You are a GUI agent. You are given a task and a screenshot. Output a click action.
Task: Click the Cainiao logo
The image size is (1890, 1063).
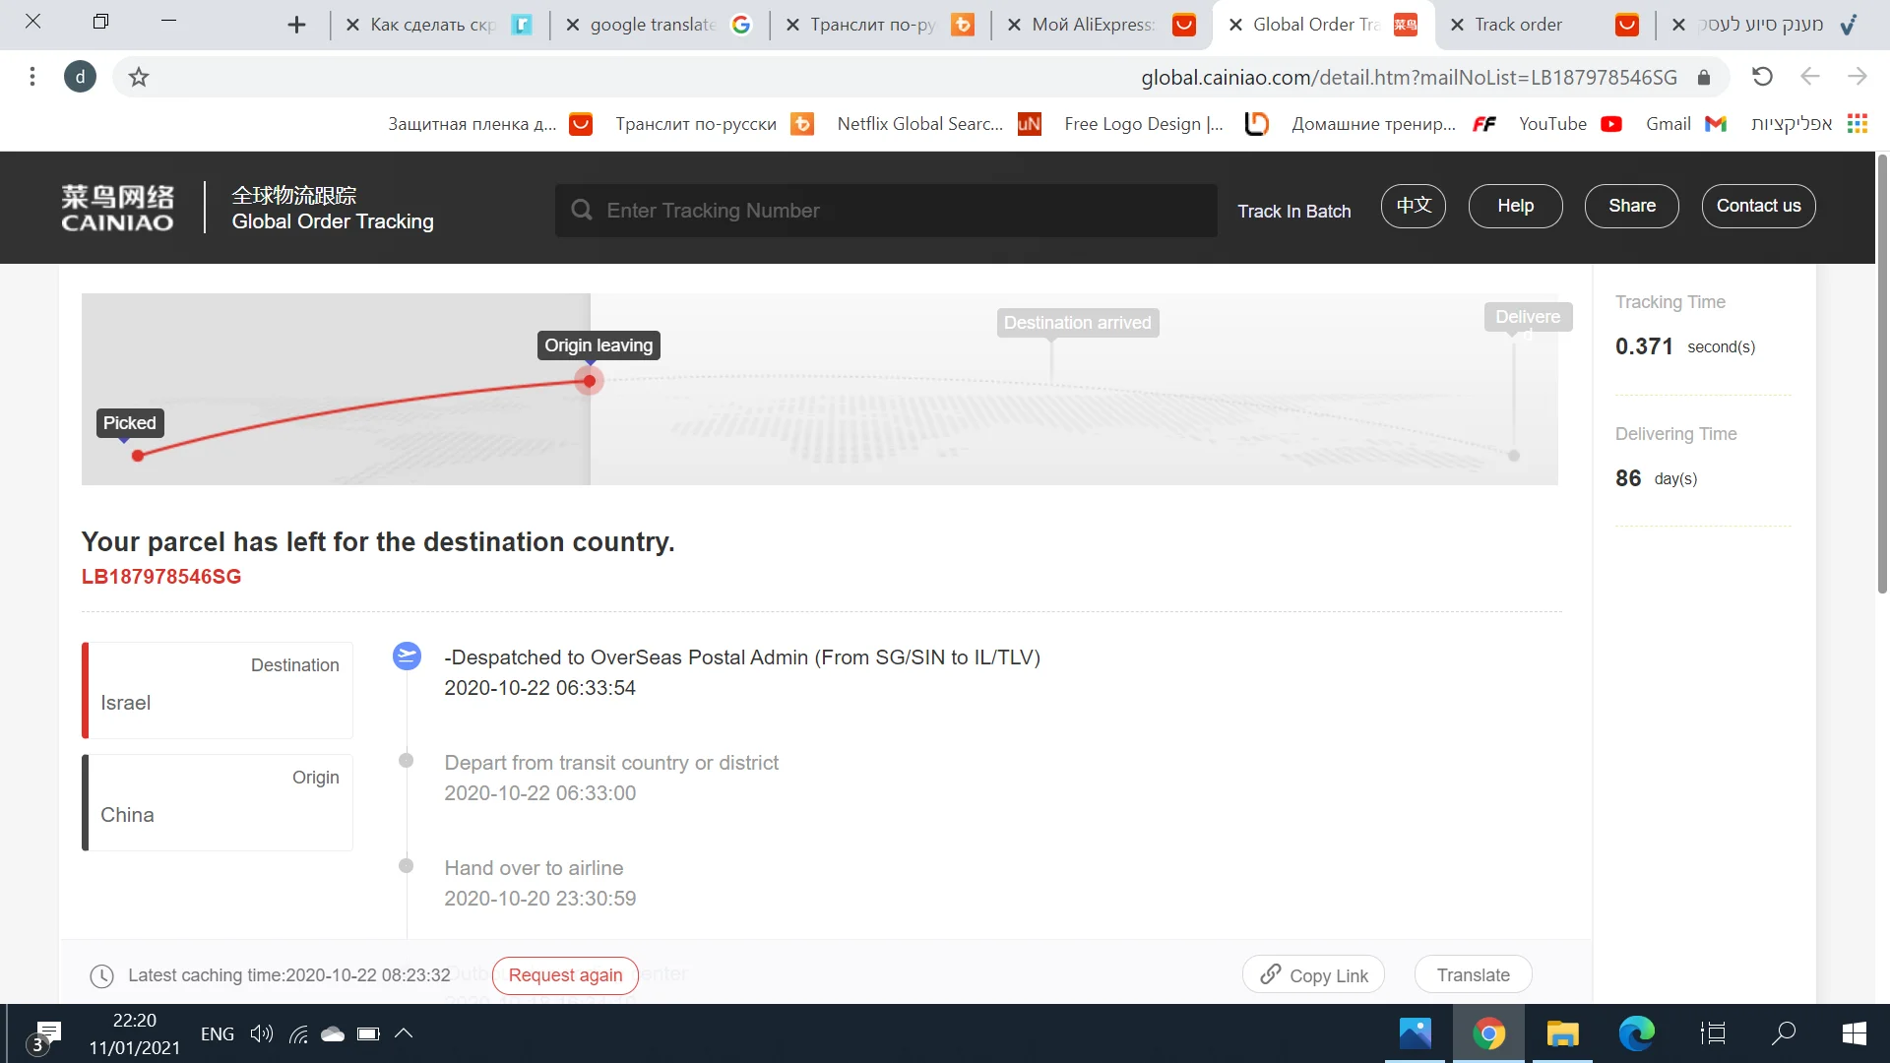(x=117, y=208)
